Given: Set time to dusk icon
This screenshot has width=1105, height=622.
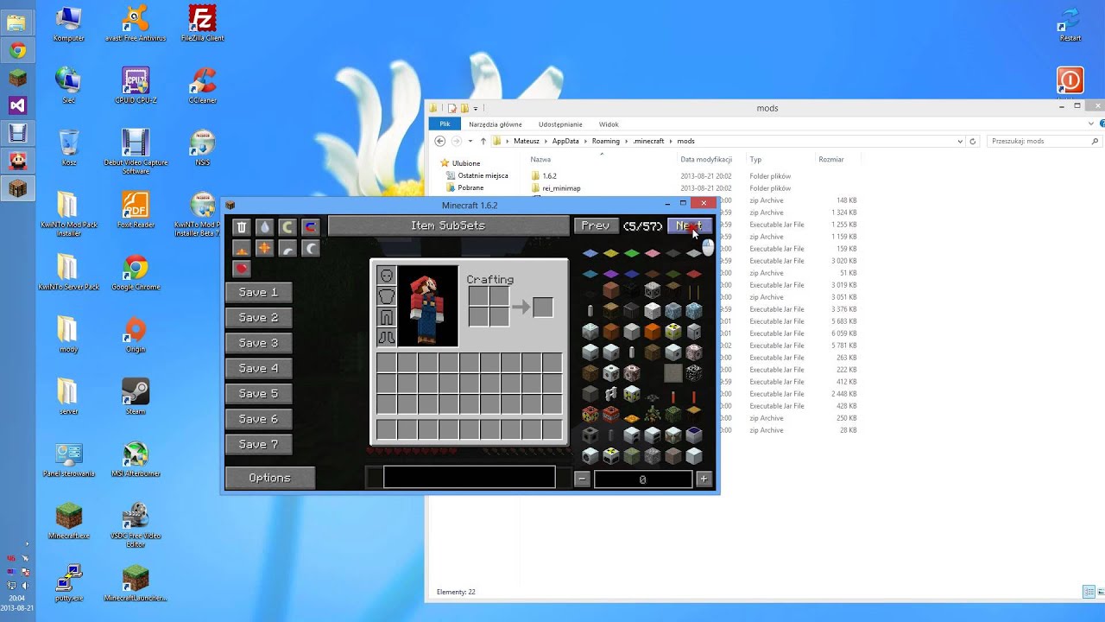Looking at the screenshot, I should click(287, 249).
